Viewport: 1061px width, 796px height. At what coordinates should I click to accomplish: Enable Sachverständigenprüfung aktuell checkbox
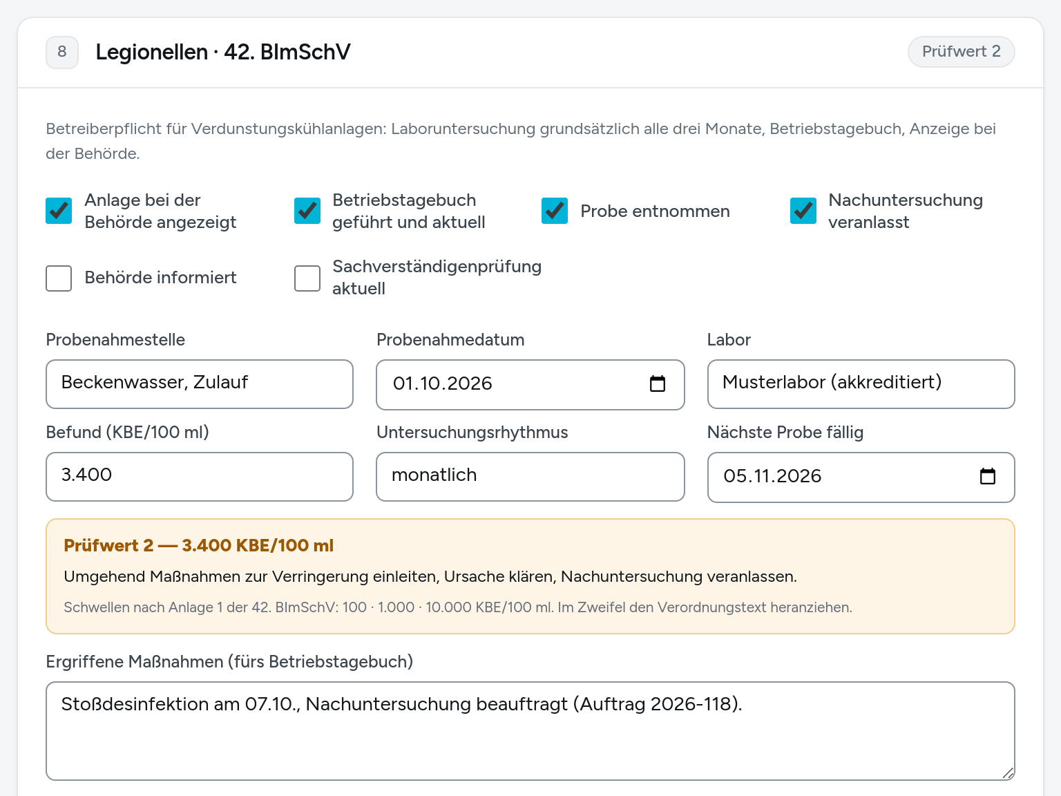pos(307,278)
